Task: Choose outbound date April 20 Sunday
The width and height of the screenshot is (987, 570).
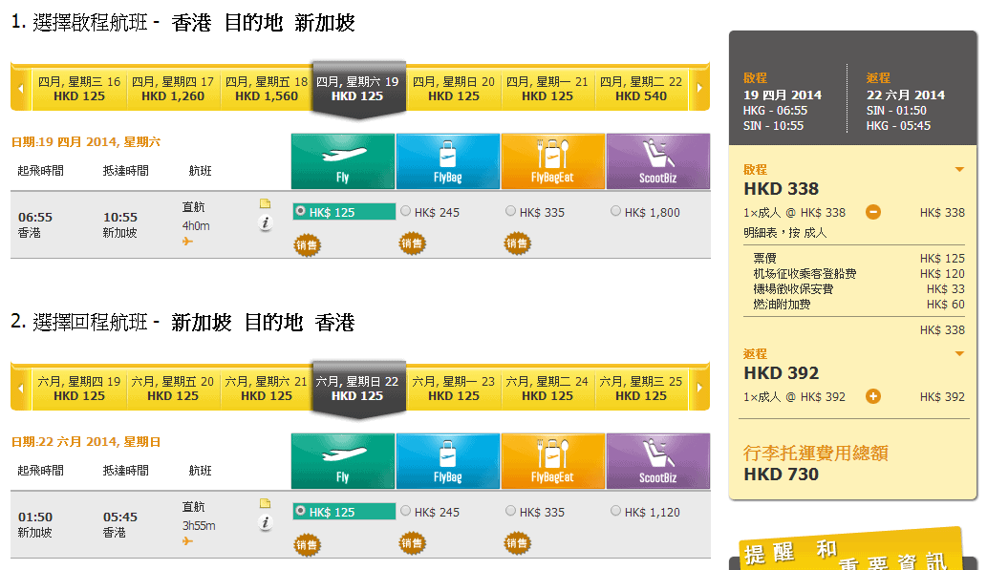Action: click(x=454, y=89)
